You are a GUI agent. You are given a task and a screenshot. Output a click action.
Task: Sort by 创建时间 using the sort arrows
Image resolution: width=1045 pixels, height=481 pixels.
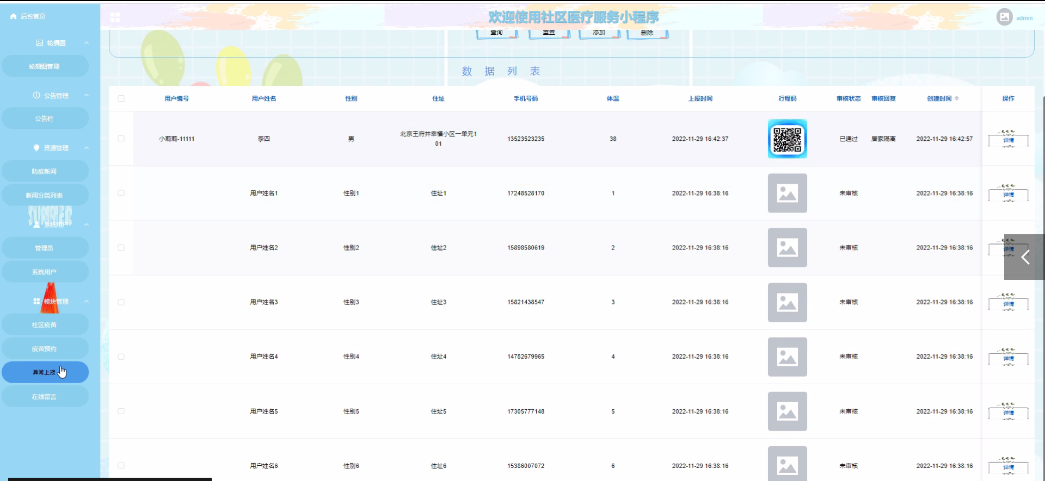coord(956,98)
